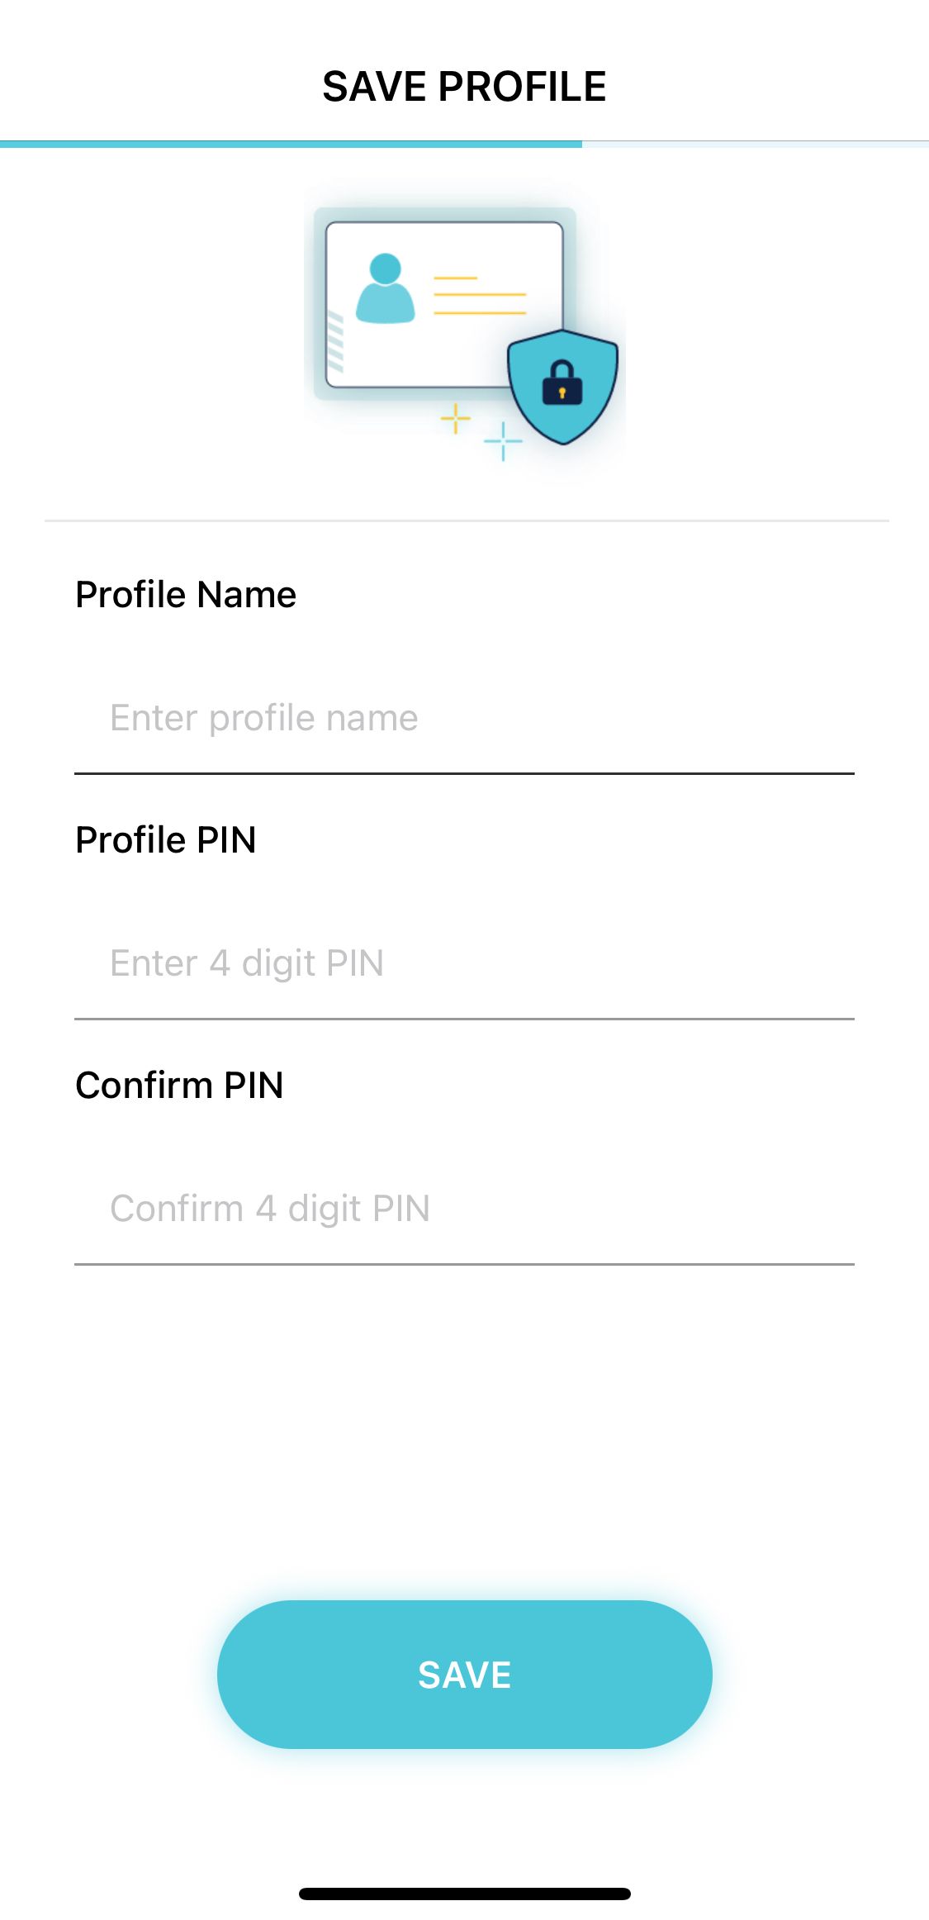This screenshot has height=1920, width=929.
Task: Click the unfilled portion of progress bar
Action: (755, 145)
